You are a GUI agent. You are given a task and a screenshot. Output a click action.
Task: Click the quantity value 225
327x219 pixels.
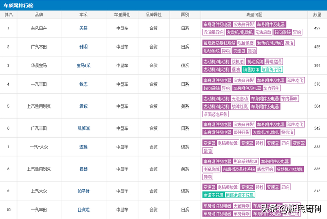point(317,169)
